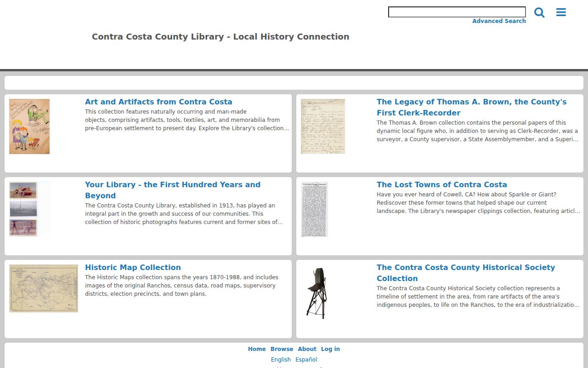This screenshot has width=588, height=368.
Task: Open The Lost Towns of Contra Costa
Action: point(442,185)
